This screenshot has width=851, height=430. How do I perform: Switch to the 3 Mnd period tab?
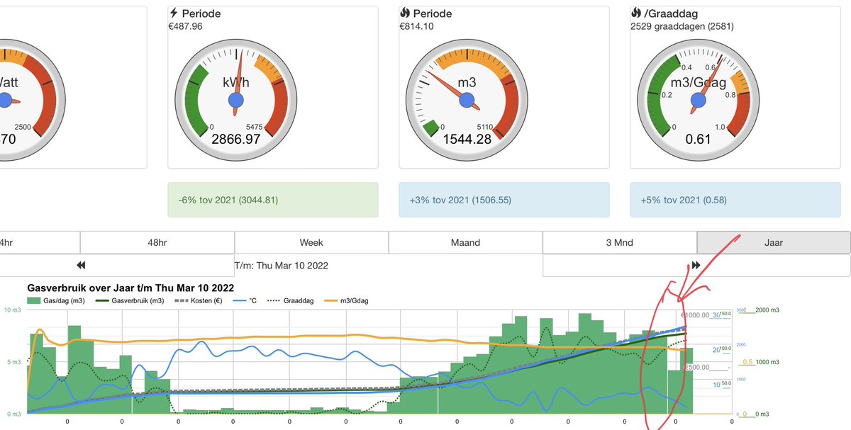619,242
